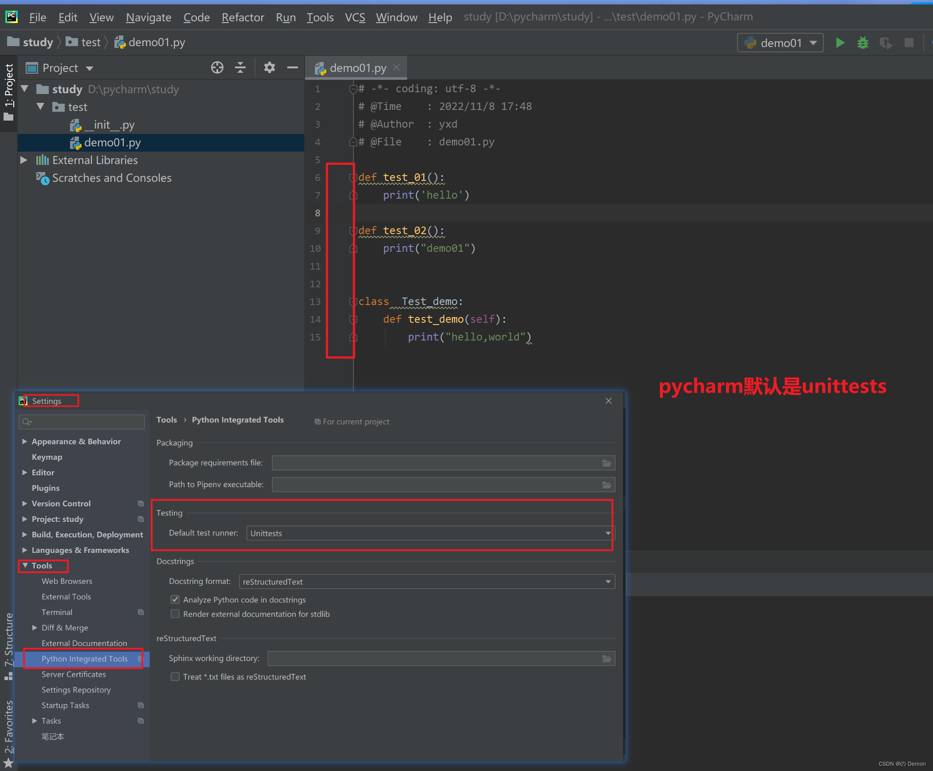Open Docstring format dropdown
Image resolution: width=933 pixels, height=771 pixels.
click(x=427, y=582)
